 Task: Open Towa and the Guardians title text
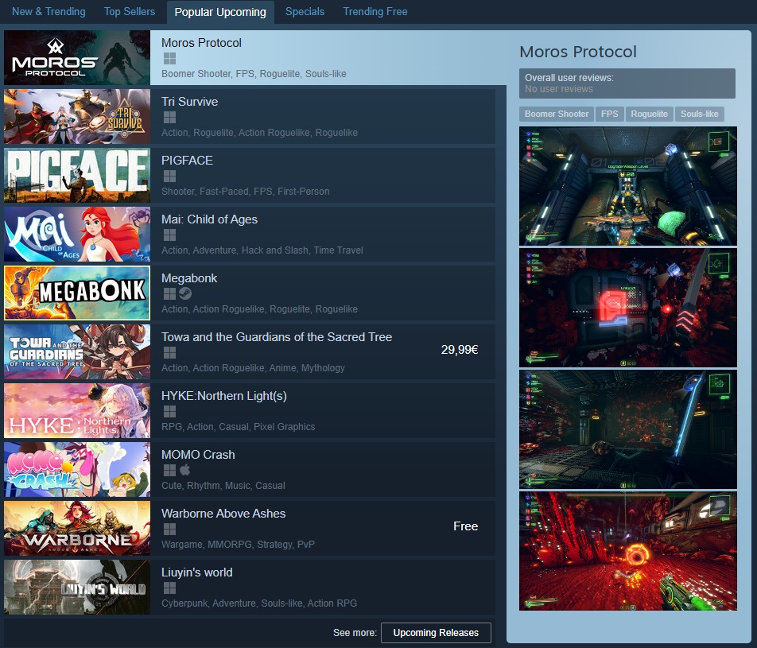tap(277, 337)
